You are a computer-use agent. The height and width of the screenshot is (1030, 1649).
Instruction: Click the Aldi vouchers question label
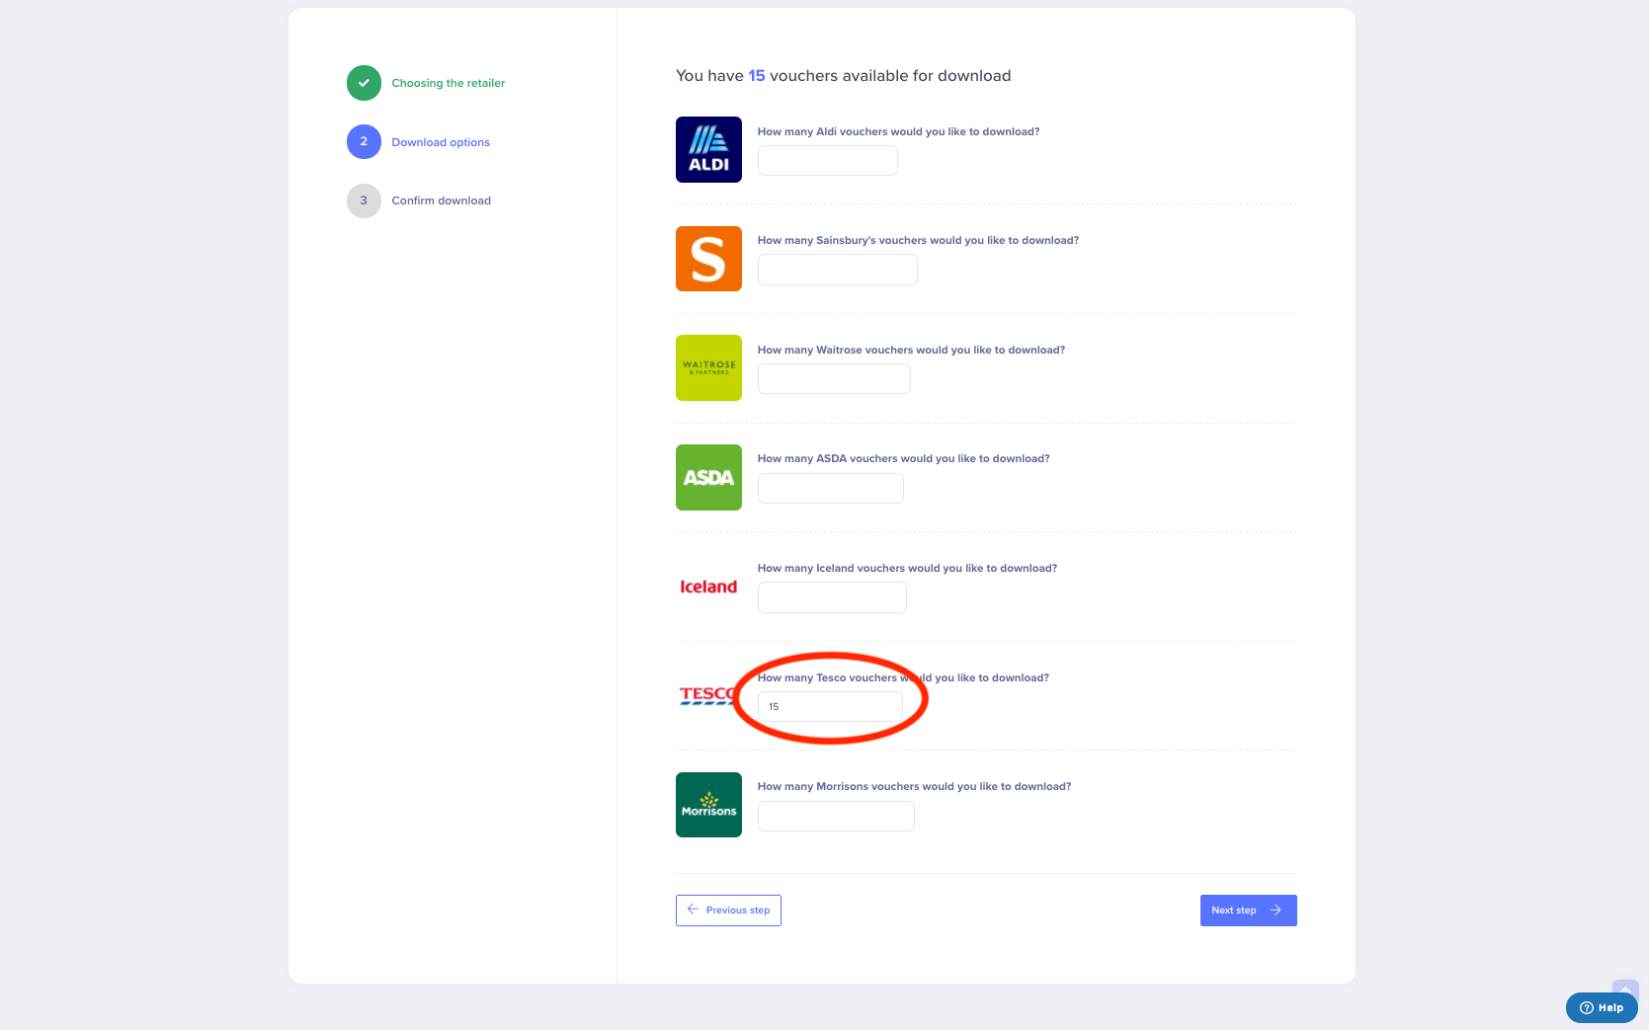[x=898, y=131]
